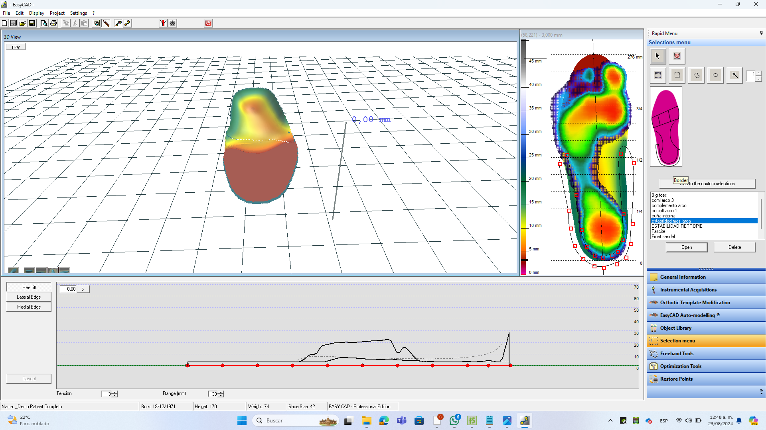The height and width of the screenshot is (430, 766).
Task: Select the freeform lasso selection tool
Action: coord(696,75)
